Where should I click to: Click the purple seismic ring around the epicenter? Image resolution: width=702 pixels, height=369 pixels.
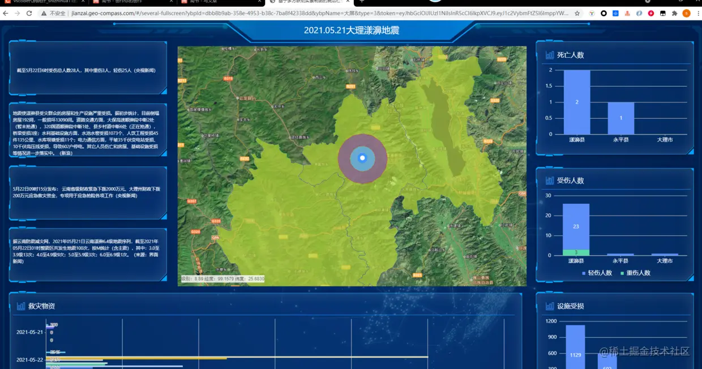(x=345, y=158)
